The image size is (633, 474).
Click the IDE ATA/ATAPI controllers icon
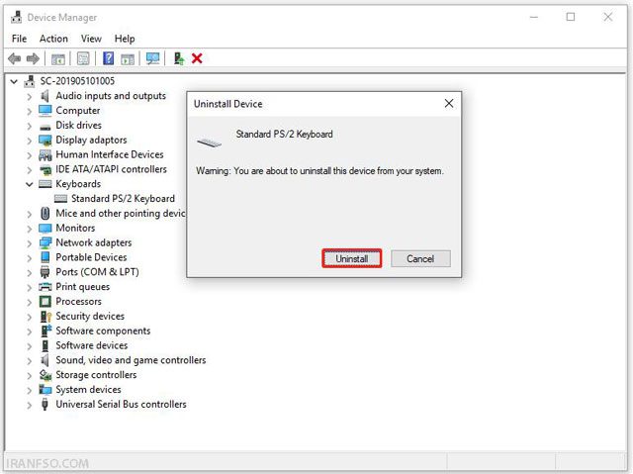point(45,169)
